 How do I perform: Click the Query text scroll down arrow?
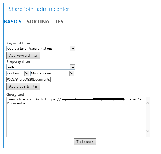148,131
